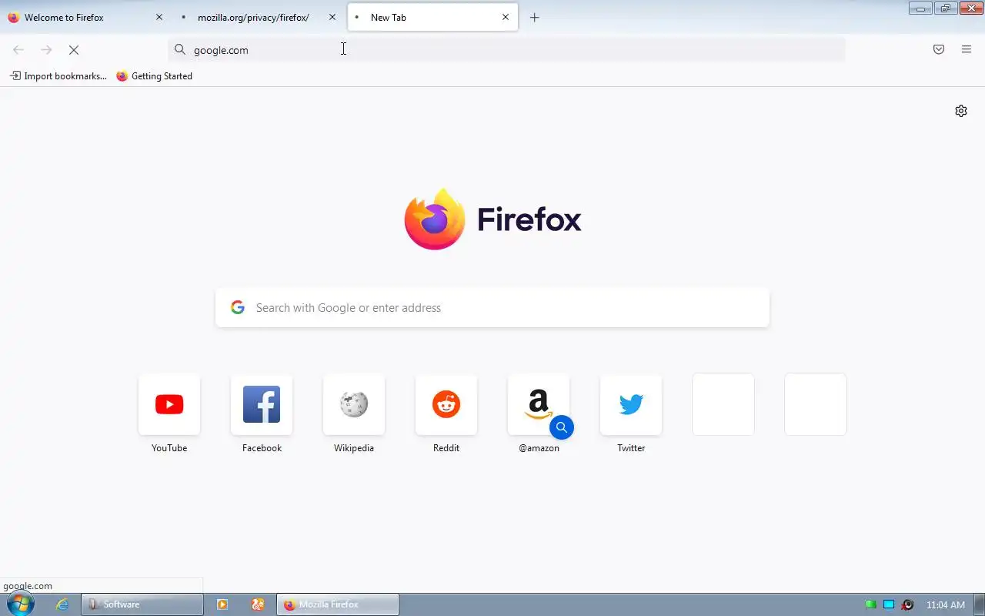Open the Windows Start menu
Image resolution: width=985 pixels, height=616 pixels.
[x=20, y=604]
